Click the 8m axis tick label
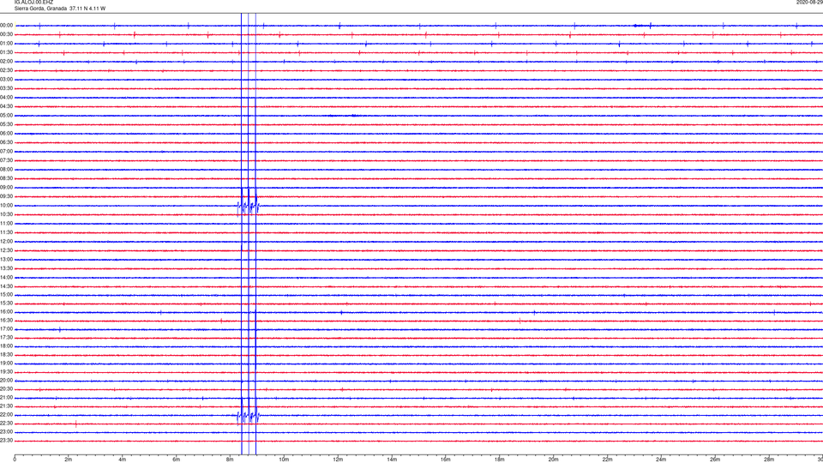This screenshot has height=463, width=823. 230,460
